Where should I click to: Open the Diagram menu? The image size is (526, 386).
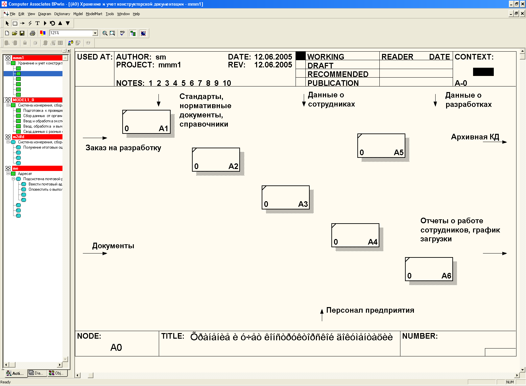[x=45, y=14]
